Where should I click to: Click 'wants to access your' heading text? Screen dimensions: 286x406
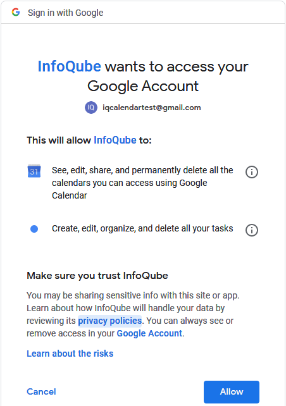point(177,67)
